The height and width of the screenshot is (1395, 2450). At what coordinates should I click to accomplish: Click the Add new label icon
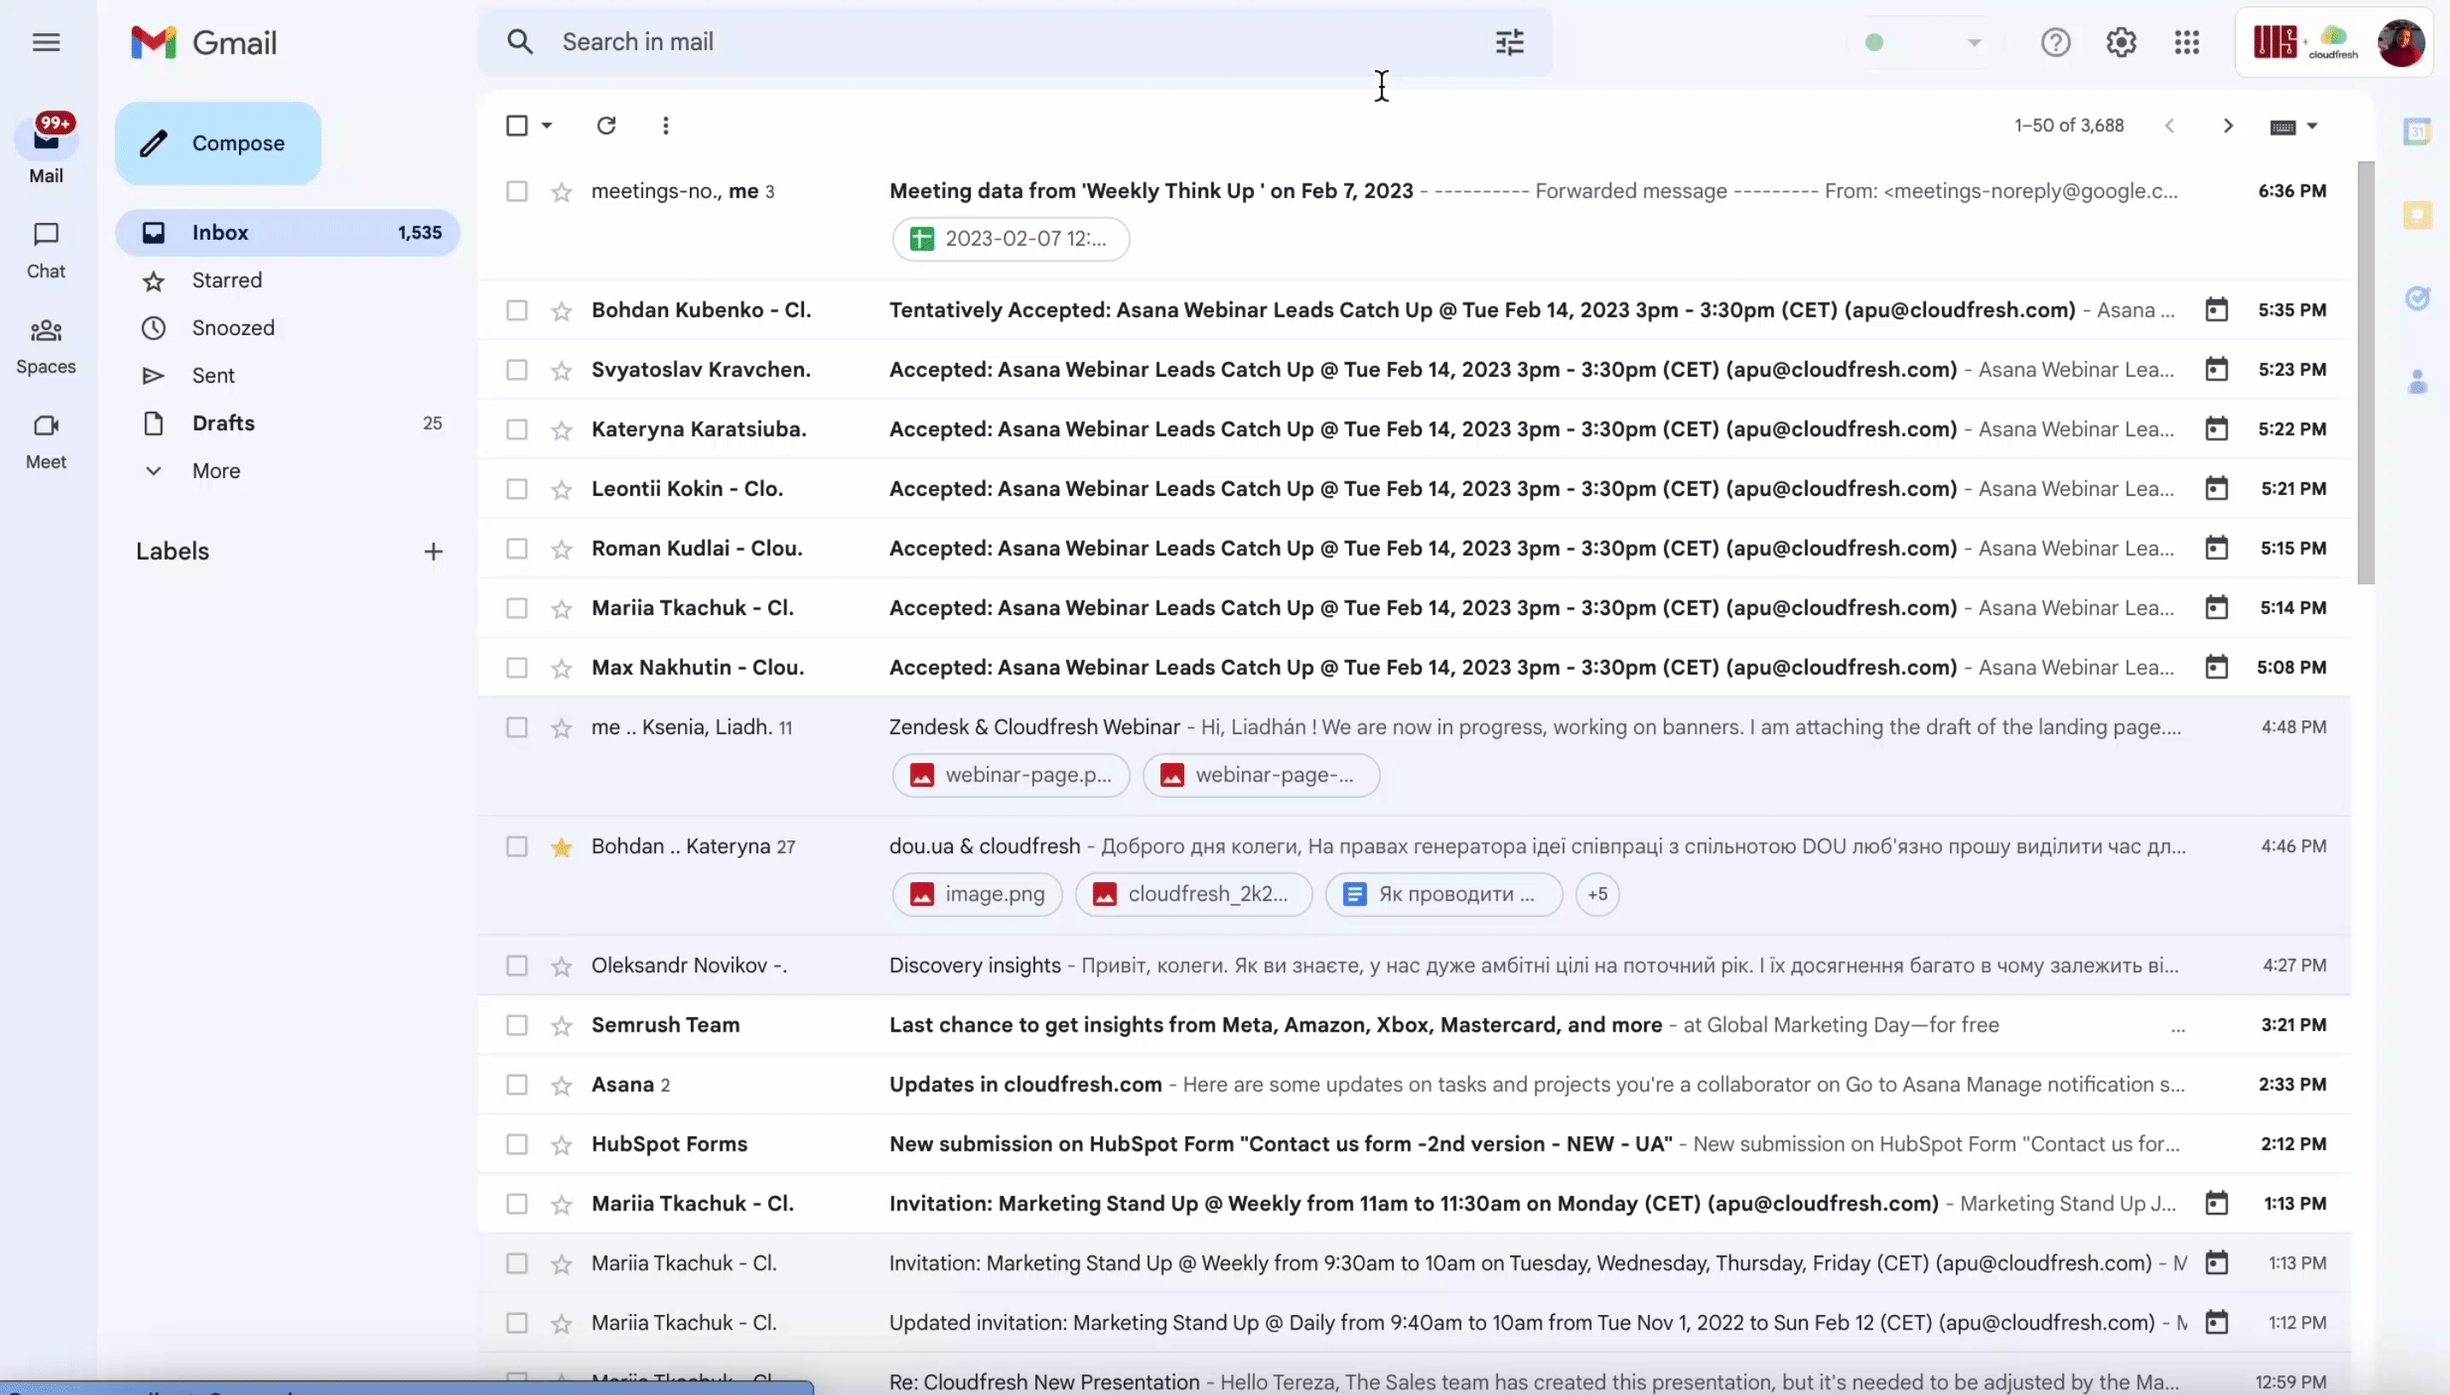click(x=430, y=550)
